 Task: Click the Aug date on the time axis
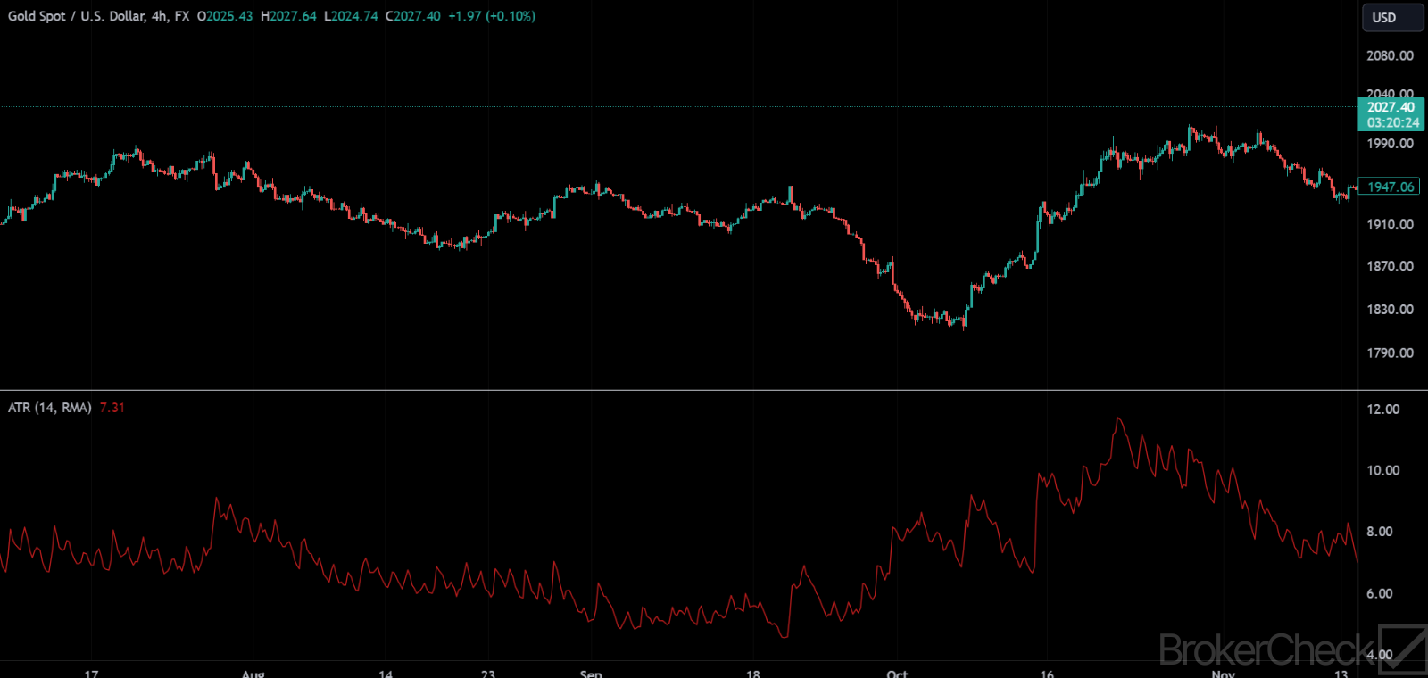pyautogui.click(x=253, y=673)
